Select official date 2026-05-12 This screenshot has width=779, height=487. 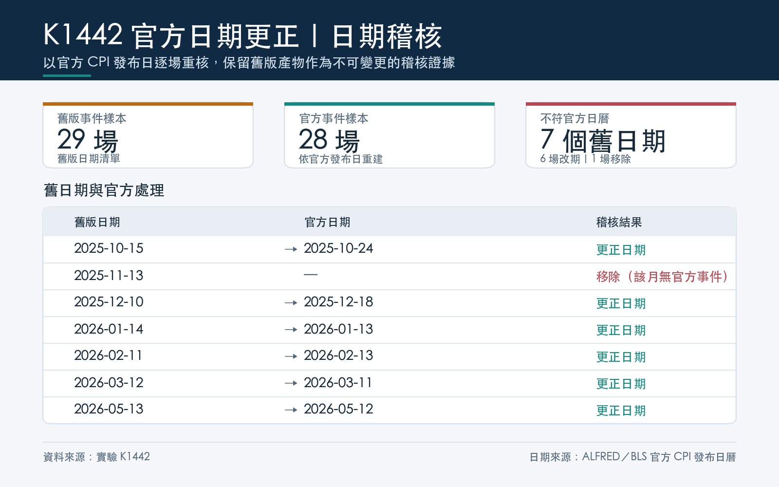[338, 409]
